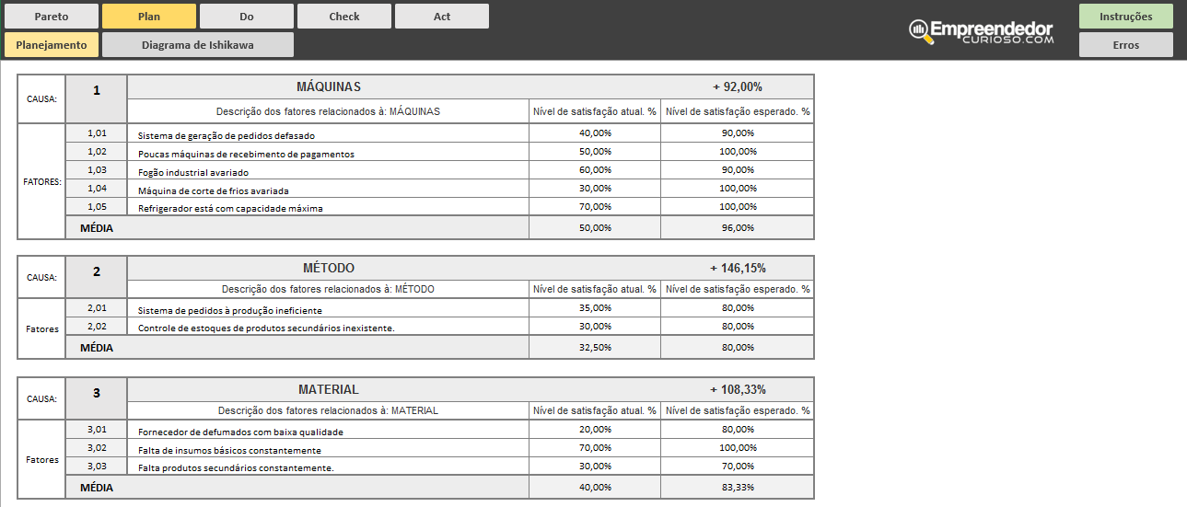
Task: Click 60,00% current satisfaction for Fogão industrial
Action: tap(595, 170)
